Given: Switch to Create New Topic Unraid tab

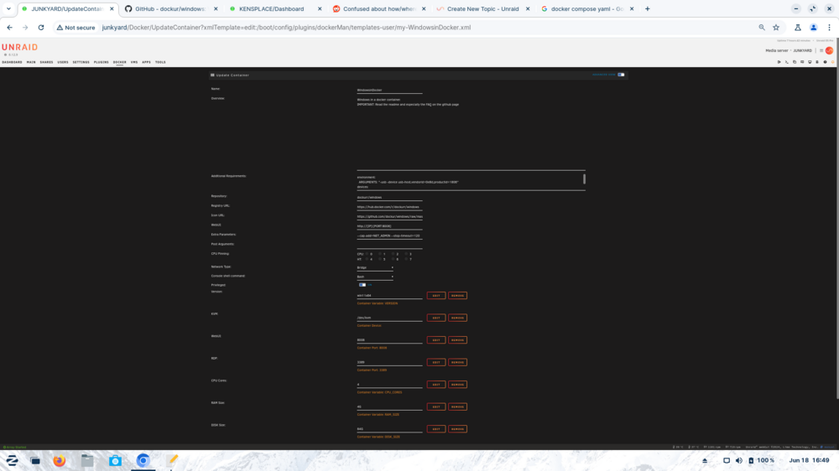Looking at the screenshot, I should pos(482,8).
